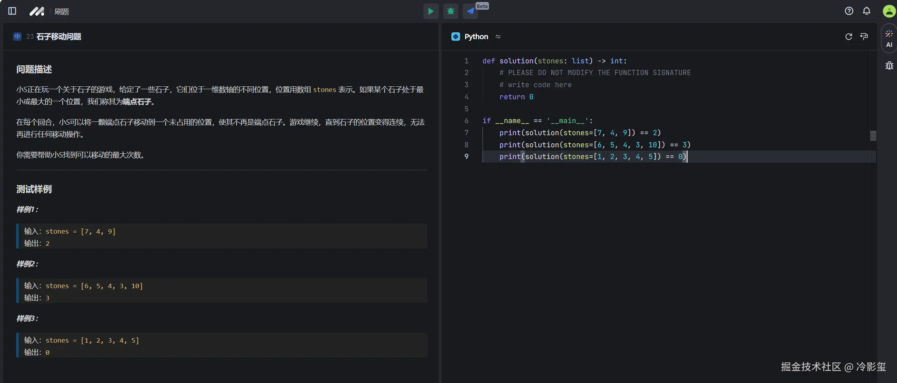Open the bug feedback icon in right sidebar
Viewport: 897px width, 383px height.
(889, 65)
